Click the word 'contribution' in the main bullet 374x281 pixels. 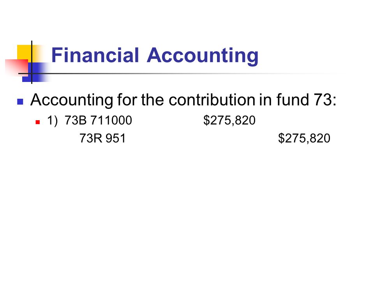212,100
